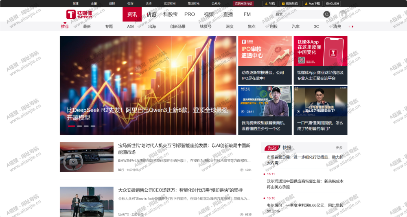Click the 7x24 badge icon
407x217 pixels.
click(272, 148)
